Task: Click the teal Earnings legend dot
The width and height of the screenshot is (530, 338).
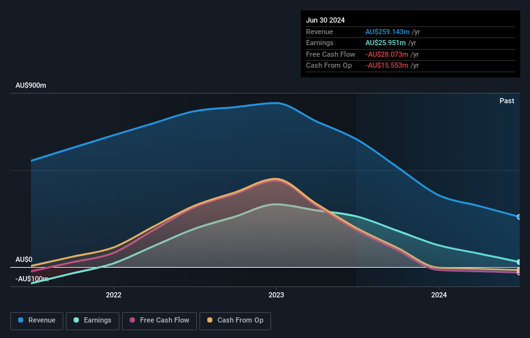Action: [x=76, y=320]
